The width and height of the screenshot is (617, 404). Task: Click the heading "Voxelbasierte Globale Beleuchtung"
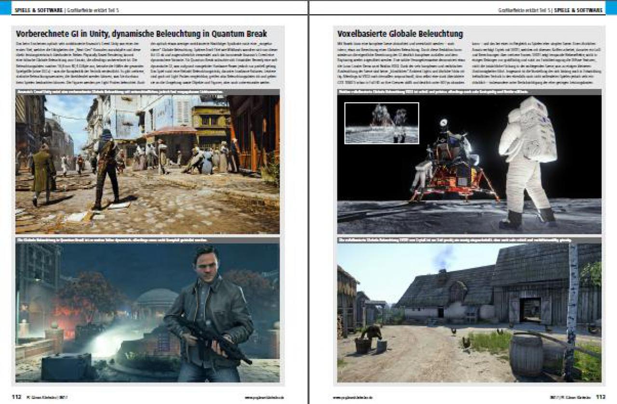(x=400, y=34)
